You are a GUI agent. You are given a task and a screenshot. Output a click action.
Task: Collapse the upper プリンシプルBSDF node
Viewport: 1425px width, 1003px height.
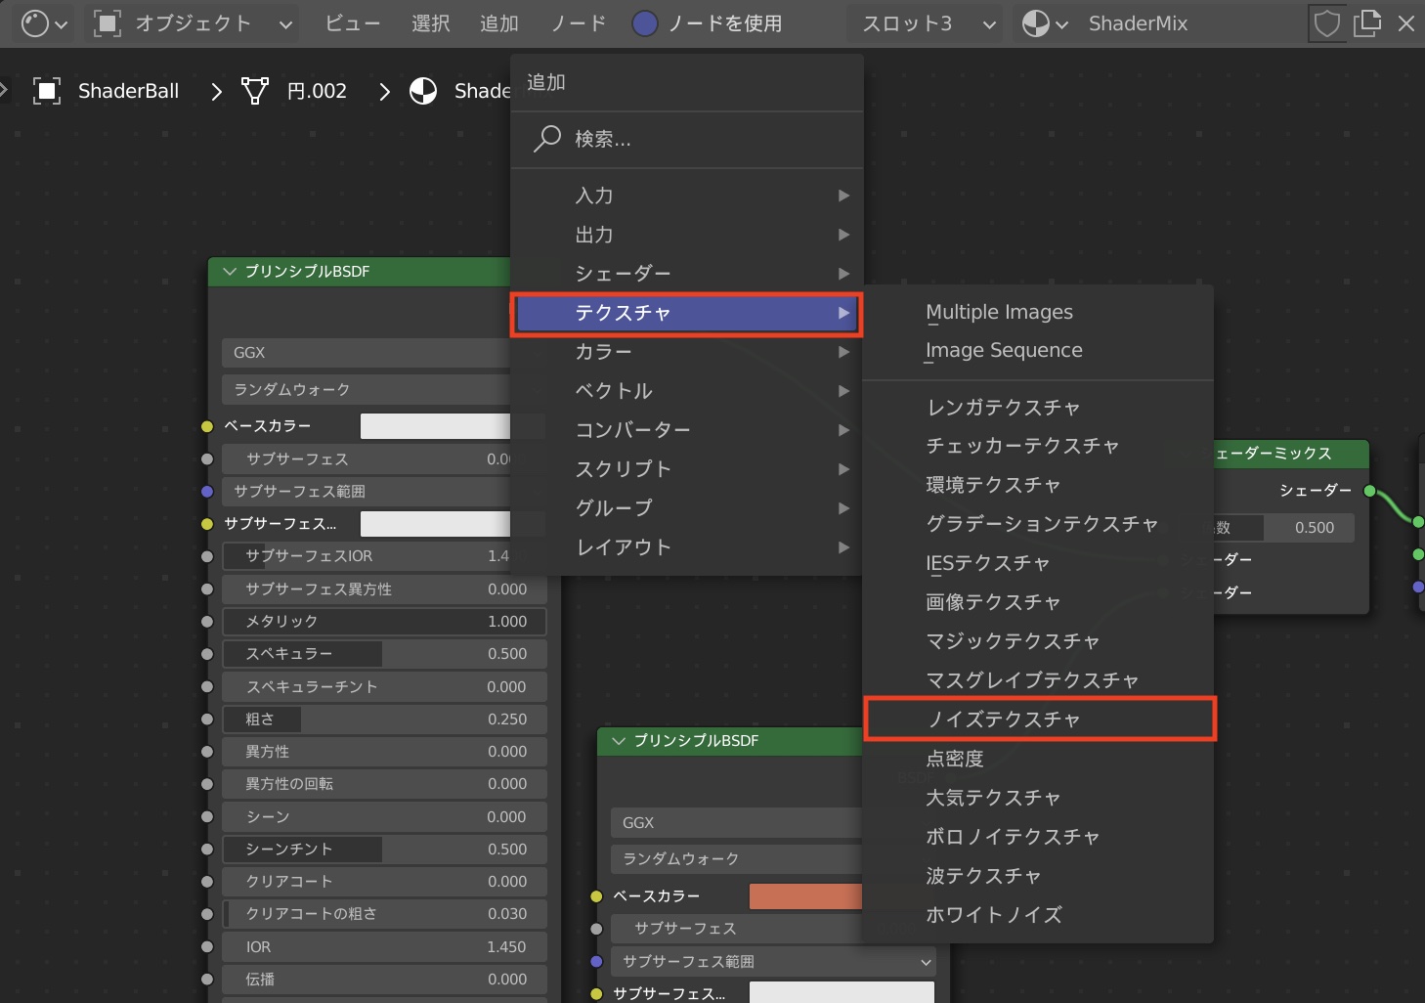(230, 272)
